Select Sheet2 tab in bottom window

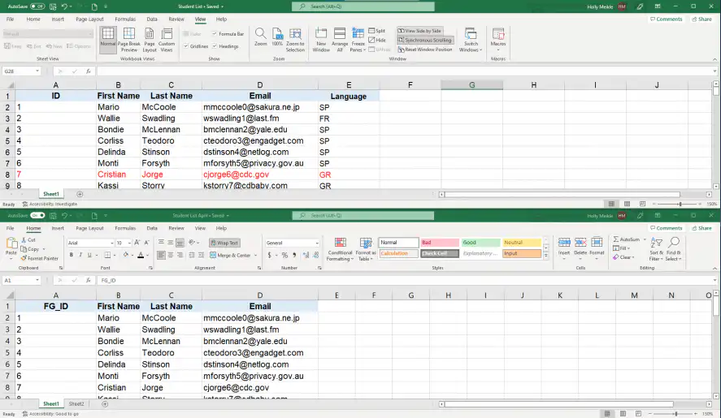tap(76, 404)
